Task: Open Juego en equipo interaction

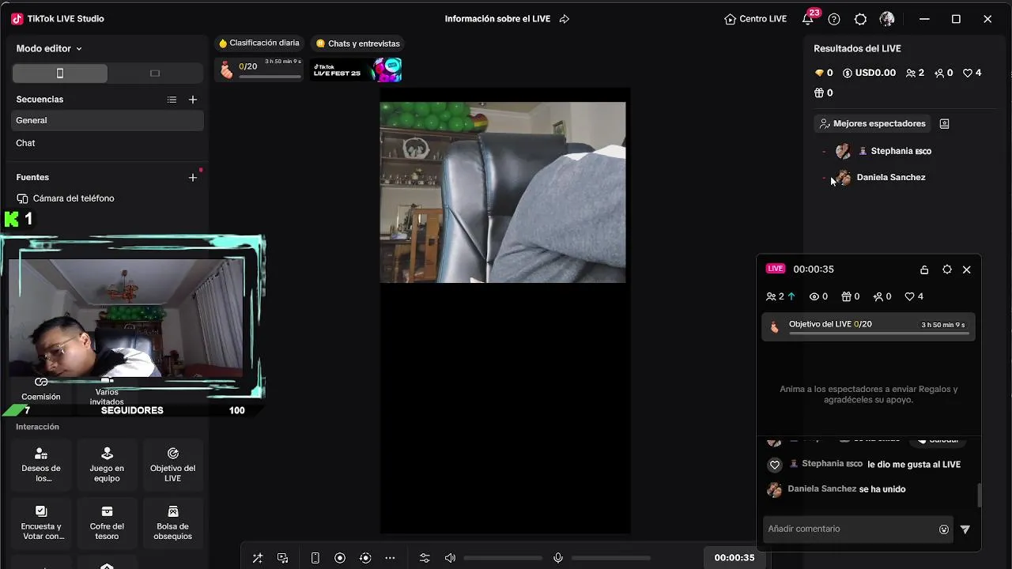Action: pos(107,464)
